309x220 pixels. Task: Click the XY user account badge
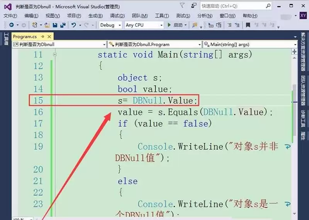pyautogui.click(x=303, y=15)
